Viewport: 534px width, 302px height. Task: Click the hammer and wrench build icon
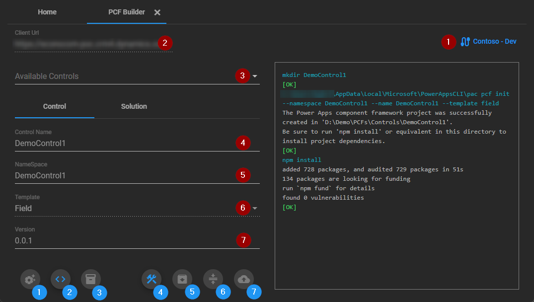pos(152,279)
